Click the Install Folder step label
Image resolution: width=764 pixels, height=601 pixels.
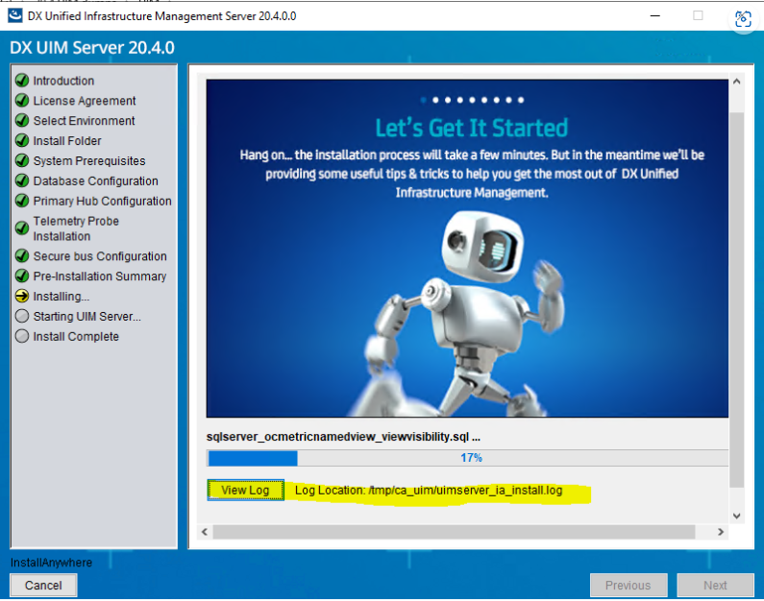[67, 140]
